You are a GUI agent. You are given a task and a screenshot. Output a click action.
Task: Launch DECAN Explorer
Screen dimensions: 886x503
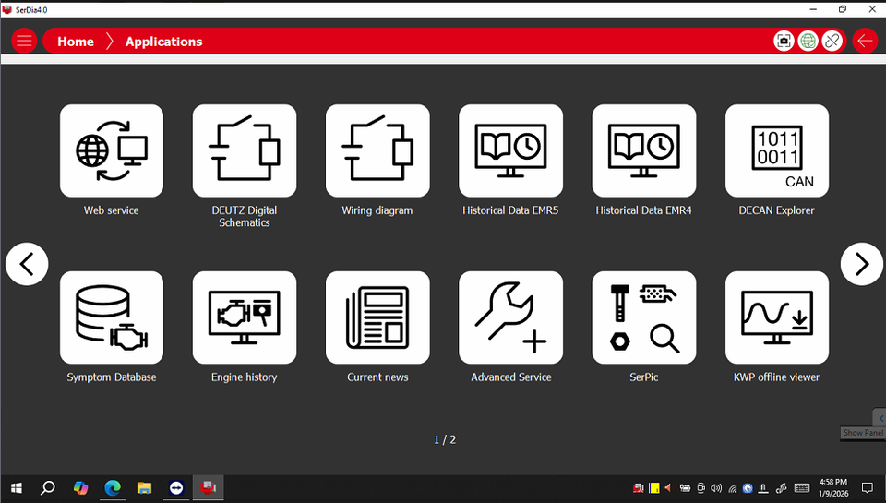pos(777,151)
